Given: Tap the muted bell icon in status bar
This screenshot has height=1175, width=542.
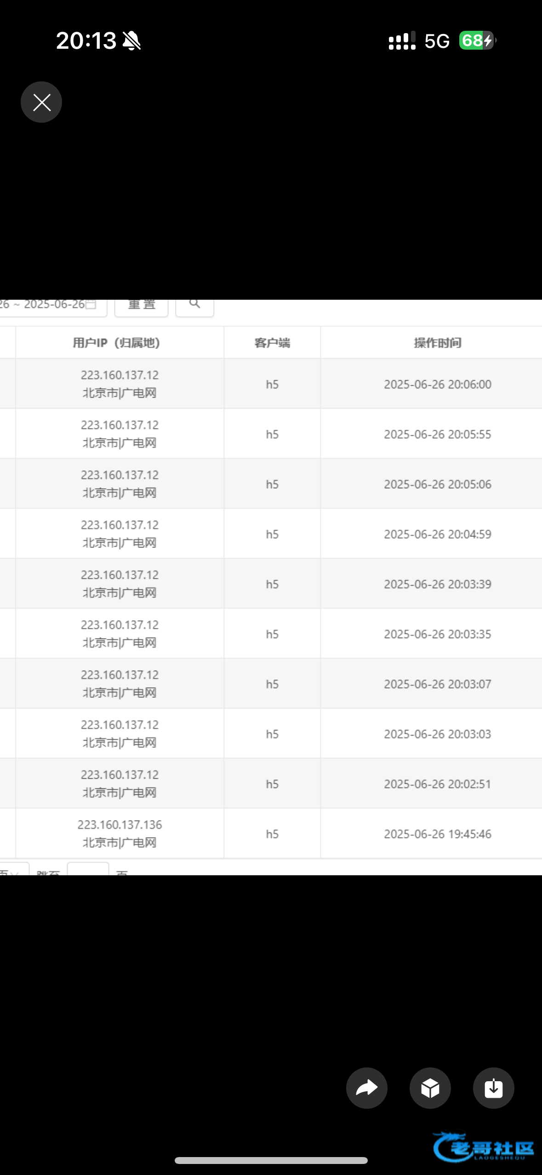Looking at the screenshot, I should (132, 41).
